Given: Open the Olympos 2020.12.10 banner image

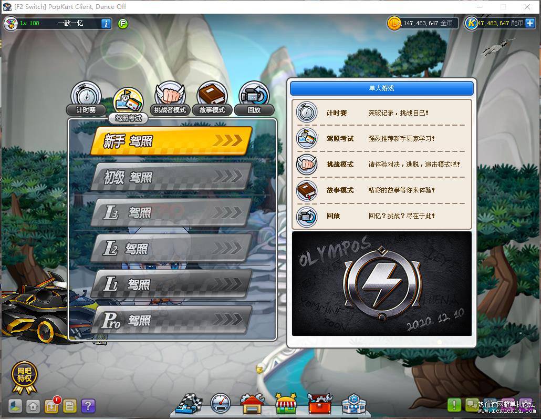Looking at the screenshot, I should tap(382, 283).
